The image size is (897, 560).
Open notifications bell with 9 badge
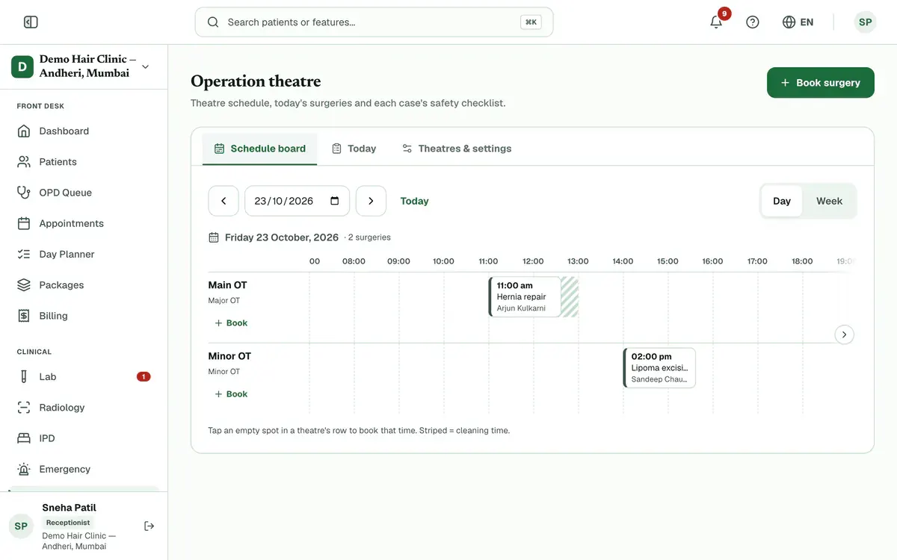pos(716,22)
